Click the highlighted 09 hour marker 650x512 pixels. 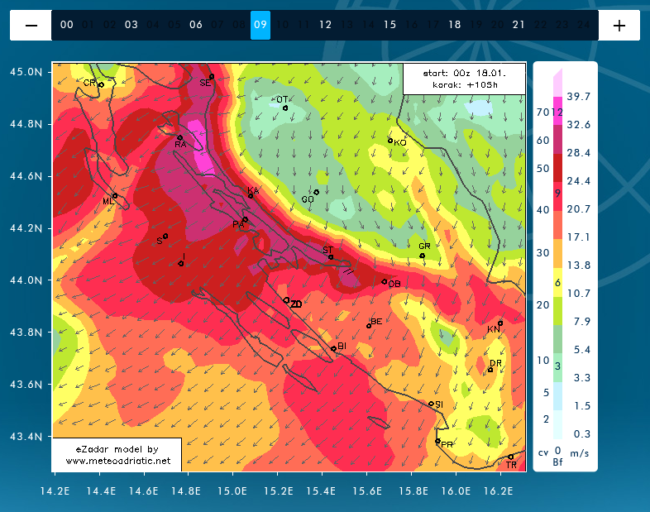click(260, 25)
